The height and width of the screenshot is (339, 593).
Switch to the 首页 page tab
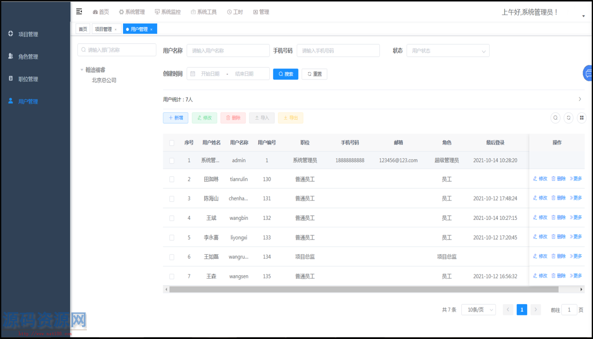tap(83, 29)
